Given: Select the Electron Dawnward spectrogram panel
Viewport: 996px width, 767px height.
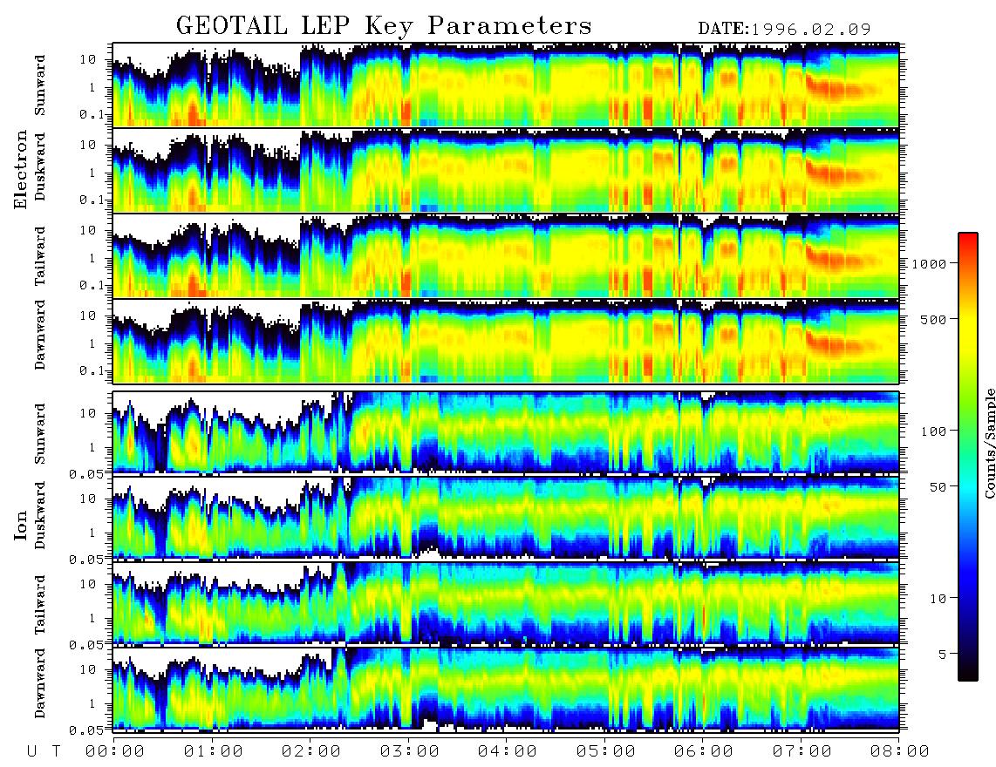Looking at the screenshot, I should (506, 342).
